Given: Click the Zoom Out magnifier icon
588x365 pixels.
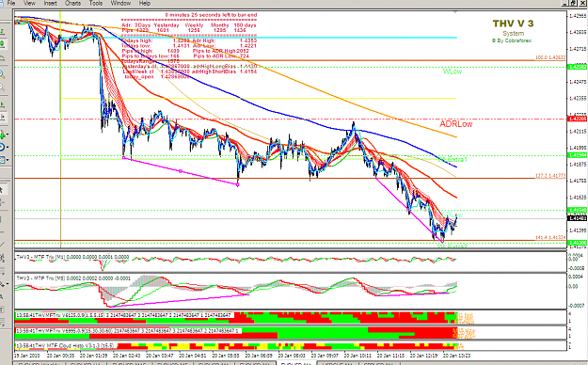Looking at the screenshot, I should pos(2,87).
